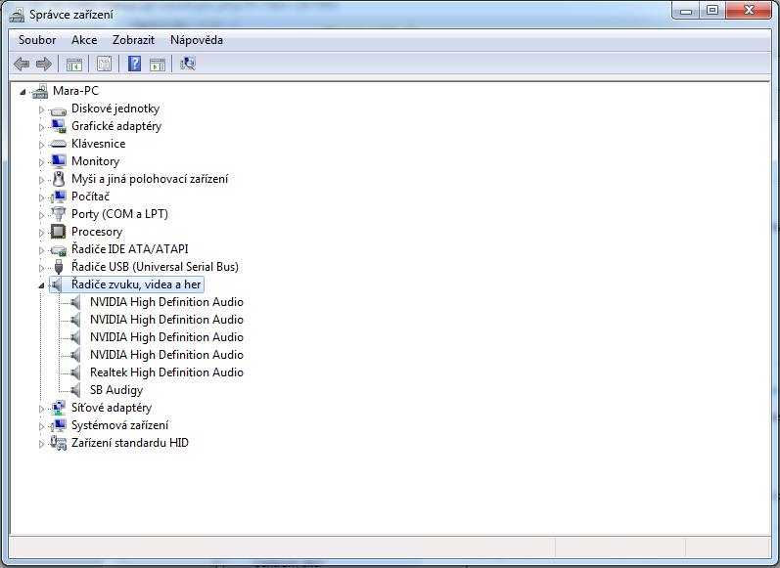Select the Zařízení standardu HID label
780x568 pixels.
coord(130,443)
